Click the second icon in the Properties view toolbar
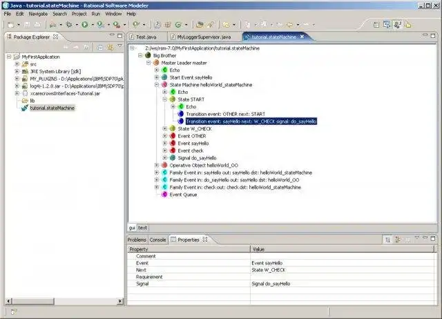 (398, 240)
